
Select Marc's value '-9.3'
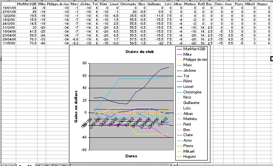tap(74, 43)
